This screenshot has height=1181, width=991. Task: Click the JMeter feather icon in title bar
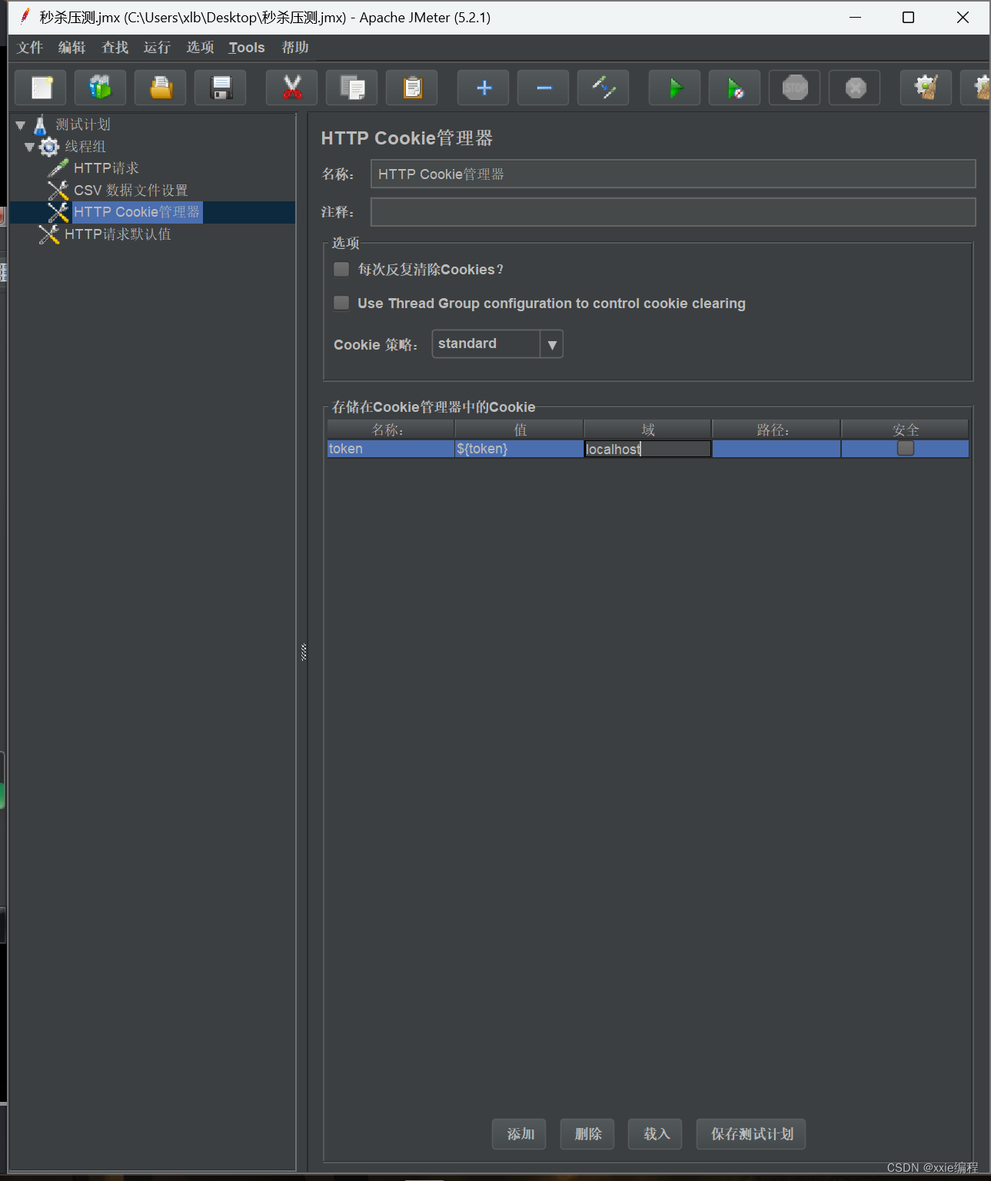click(25, 16)
